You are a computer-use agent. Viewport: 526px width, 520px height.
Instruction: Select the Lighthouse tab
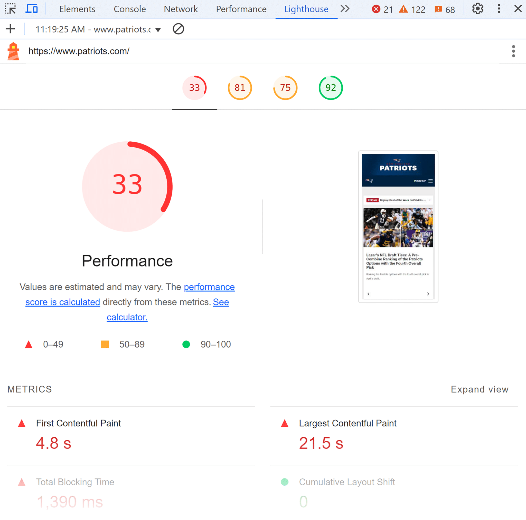[306, 9]
